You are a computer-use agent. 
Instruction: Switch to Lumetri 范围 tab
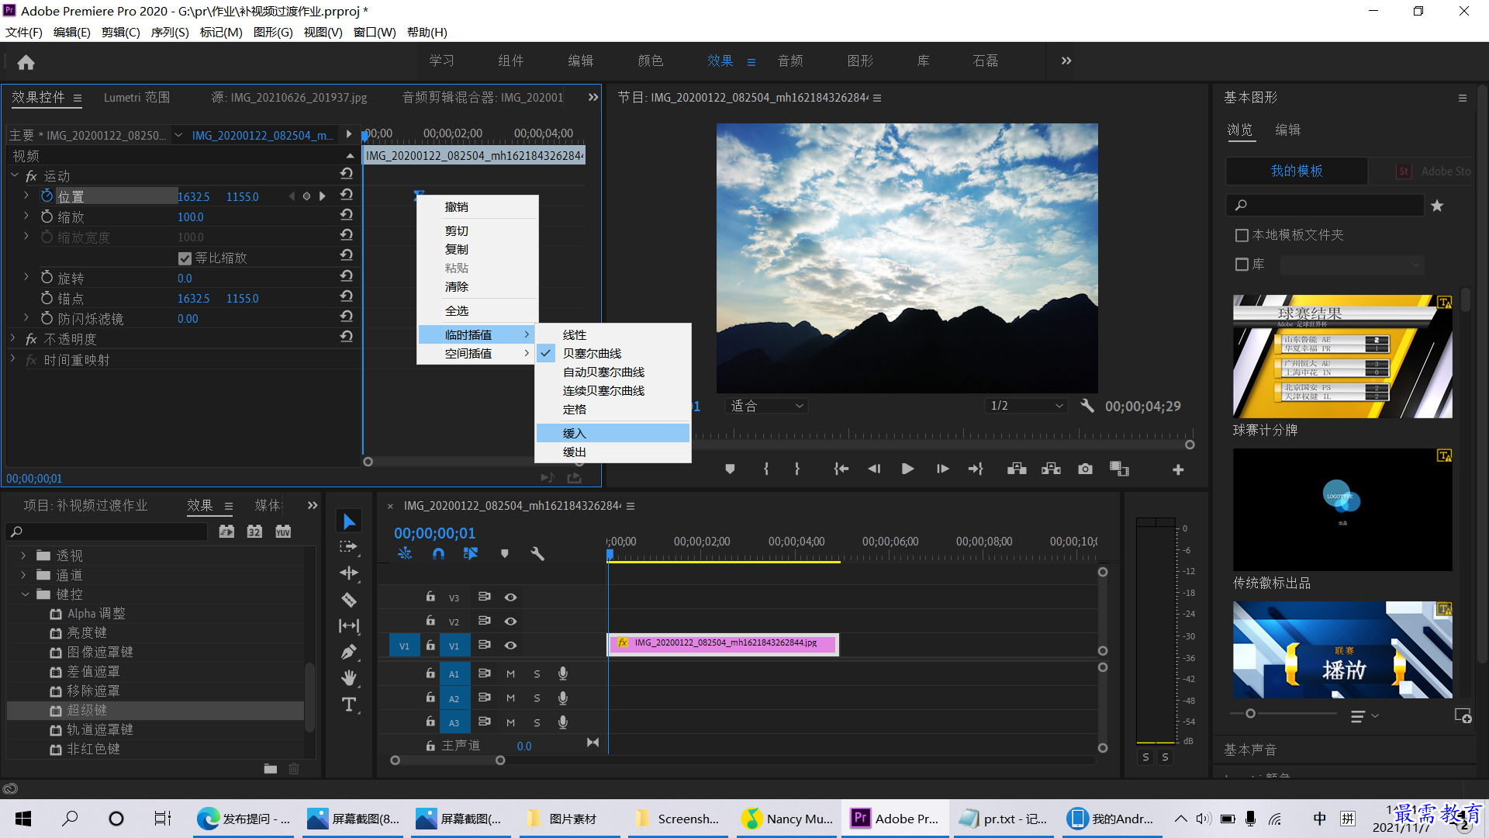tap(136, 97)
